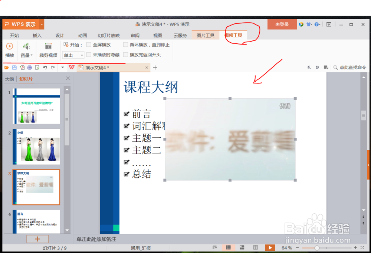Switch to slide sorter view in status bar
This screenshot has width=371, height=253.
click(242, 247)
